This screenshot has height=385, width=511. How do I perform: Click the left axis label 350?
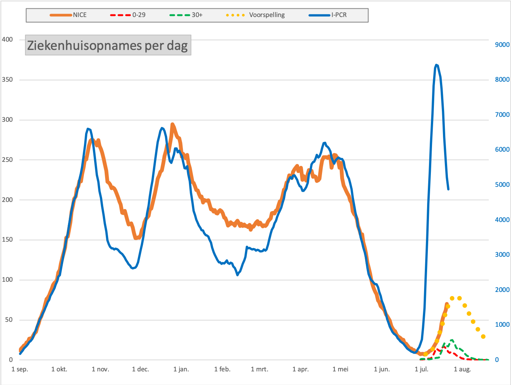[7, 79]
